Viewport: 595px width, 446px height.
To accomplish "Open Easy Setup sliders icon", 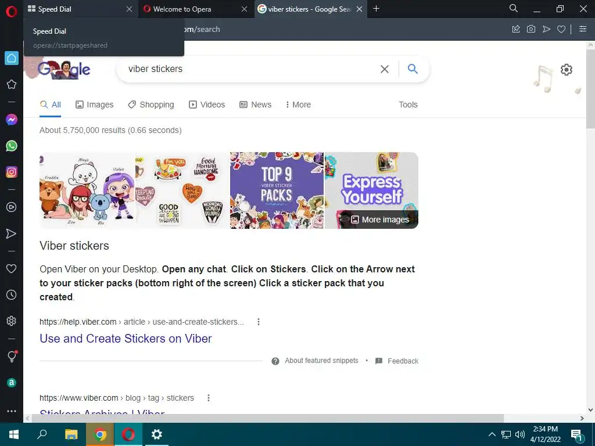I will click(x=583, y=29).
